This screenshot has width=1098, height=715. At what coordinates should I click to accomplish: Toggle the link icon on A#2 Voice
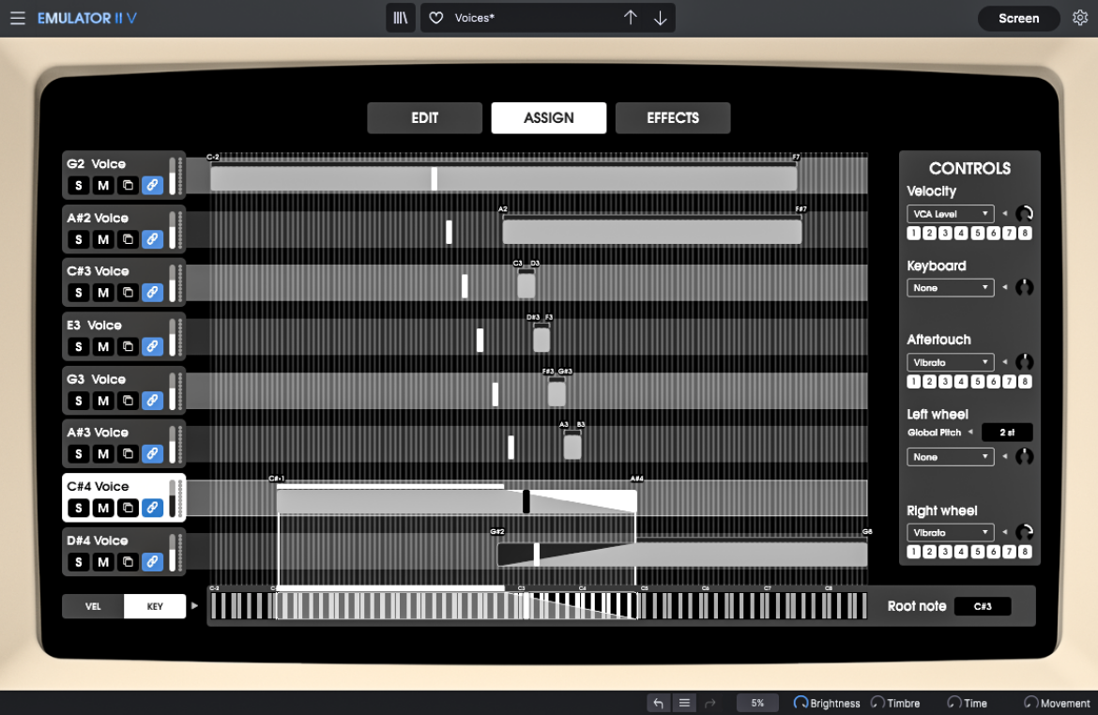tap(153, 239)
